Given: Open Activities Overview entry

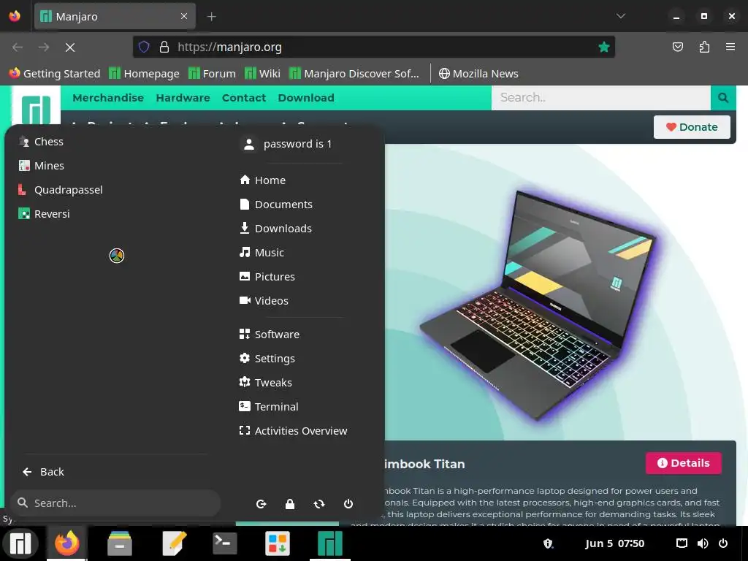Looking at the screenshot, I should click(293, 431).
